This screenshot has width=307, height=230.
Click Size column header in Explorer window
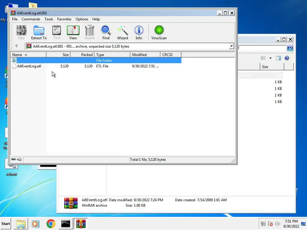click(272, 67)
